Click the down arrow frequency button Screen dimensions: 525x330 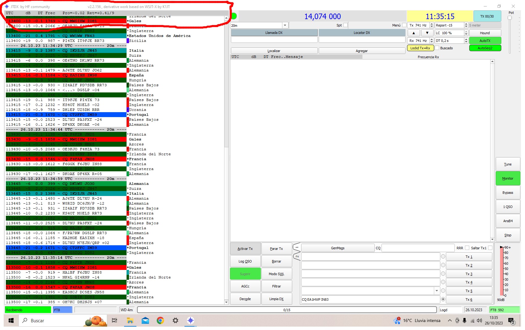[427, 33]
